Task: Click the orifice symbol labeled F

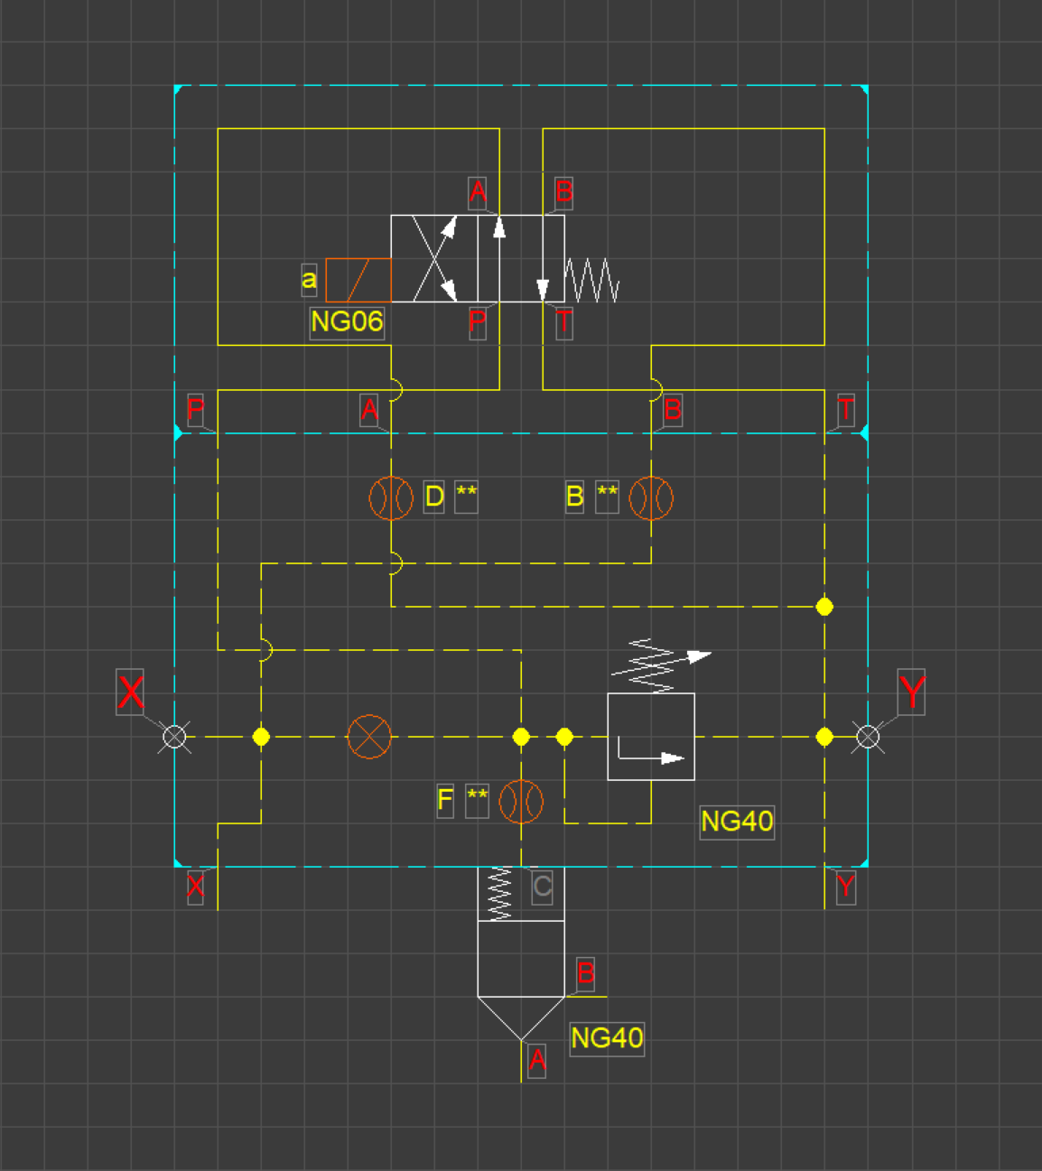Action: pos(521,802)
